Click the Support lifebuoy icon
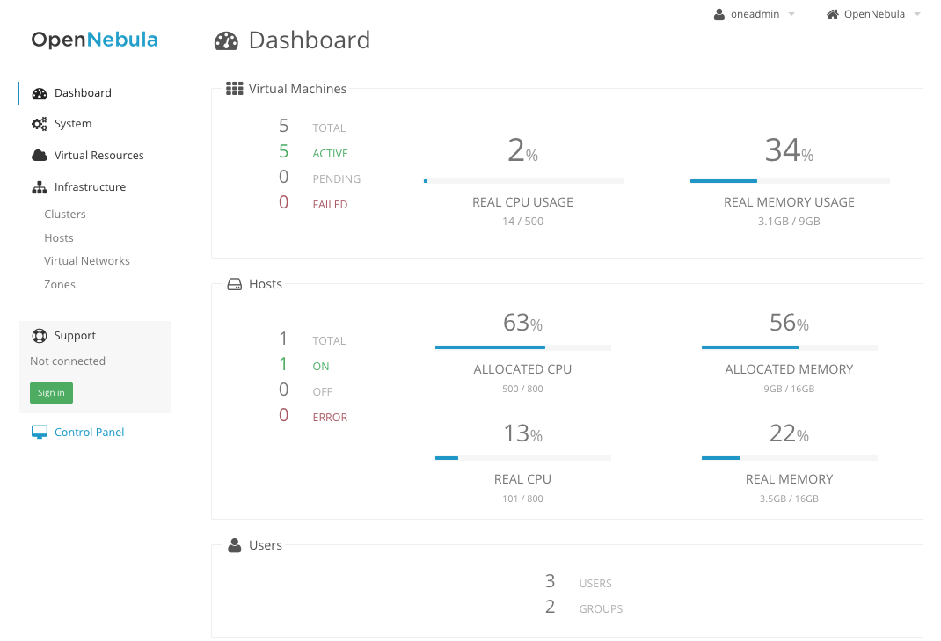The height and width of the screenshot is (641, 941). pos(40,336)
